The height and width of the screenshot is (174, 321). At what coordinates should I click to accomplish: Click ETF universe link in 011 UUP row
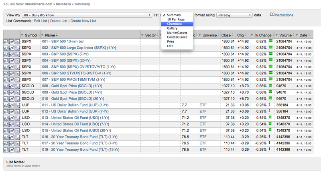click(203, 105)
